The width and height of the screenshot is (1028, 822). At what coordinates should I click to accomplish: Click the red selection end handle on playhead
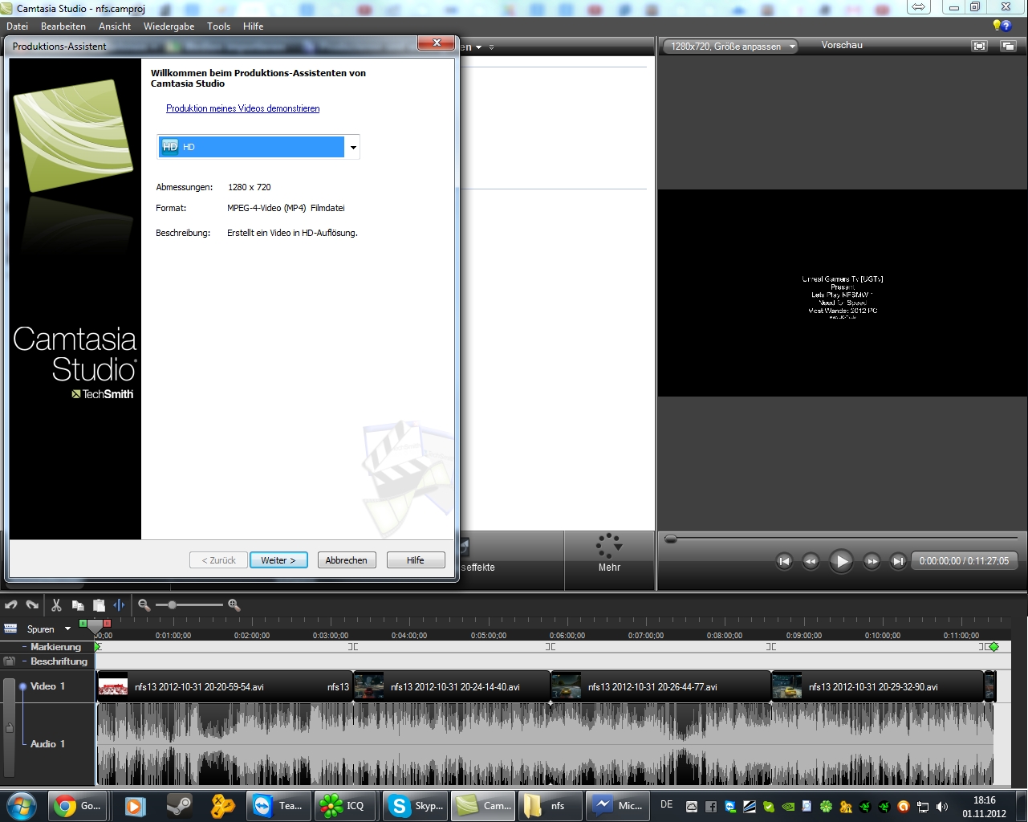coord(107,623)
